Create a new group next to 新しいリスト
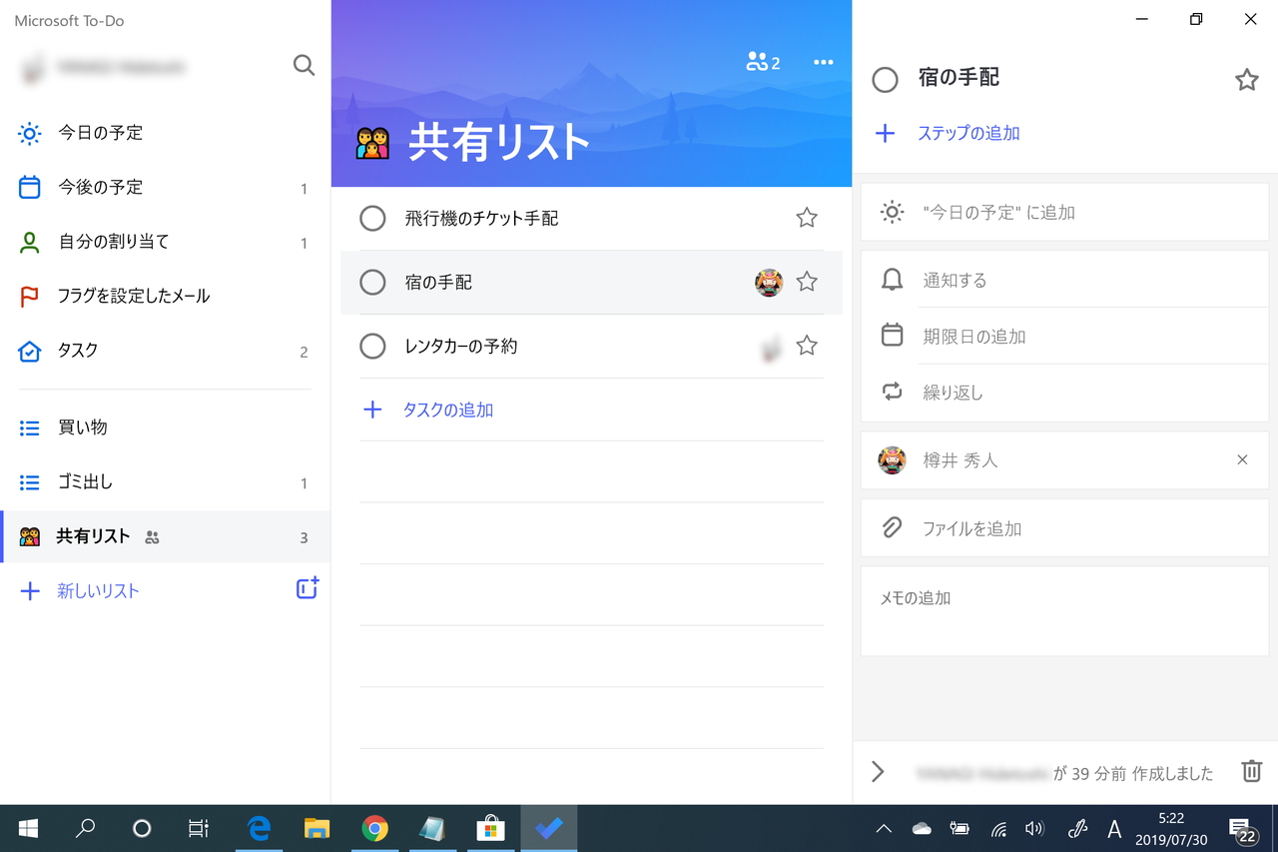This screenshot has height=852, width=1278. point(307,588)
